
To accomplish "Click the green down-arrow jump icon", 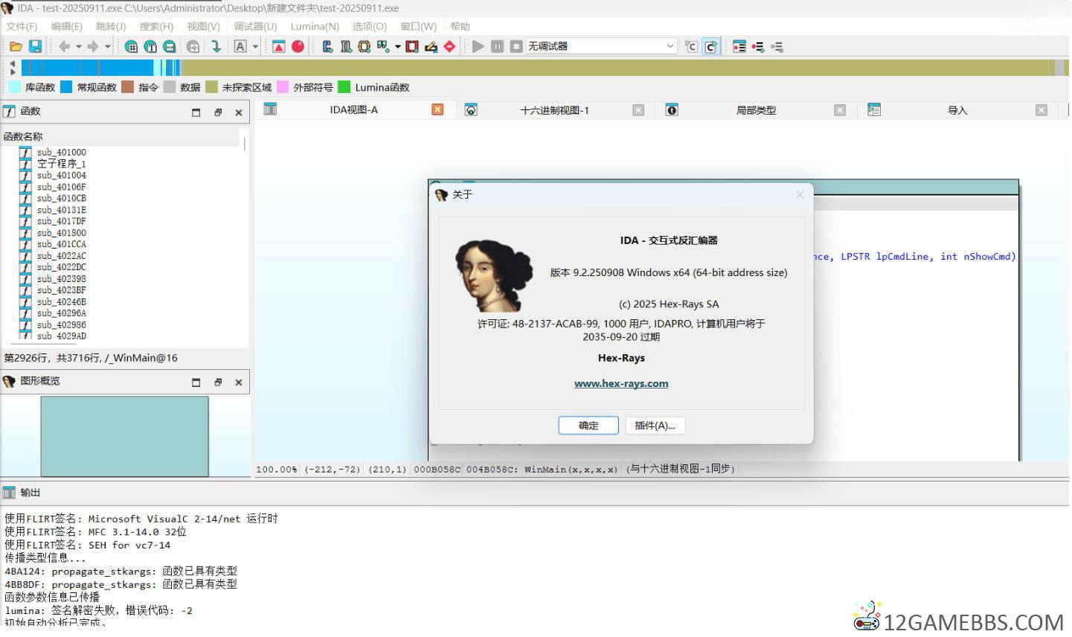I will [x=216, y=46].
